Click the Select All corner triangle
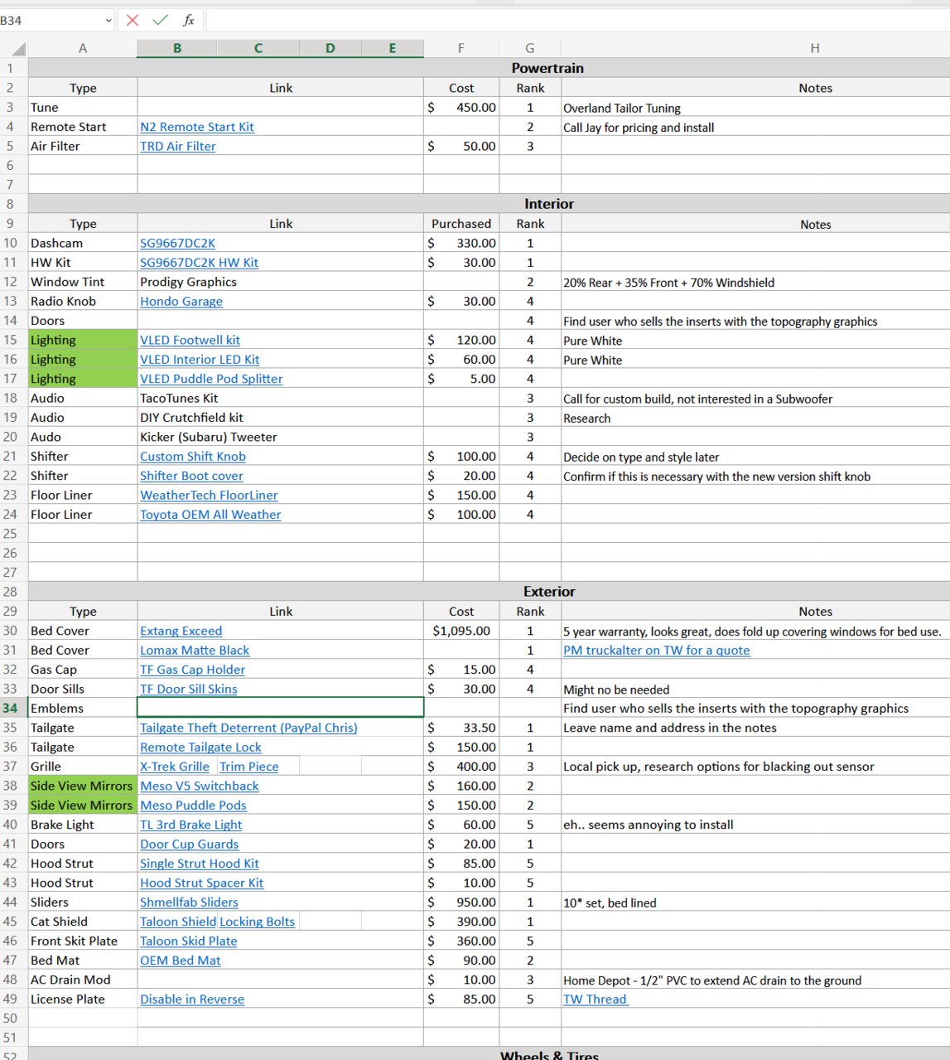Viewport: 950px width, 1060px height. 18,49
